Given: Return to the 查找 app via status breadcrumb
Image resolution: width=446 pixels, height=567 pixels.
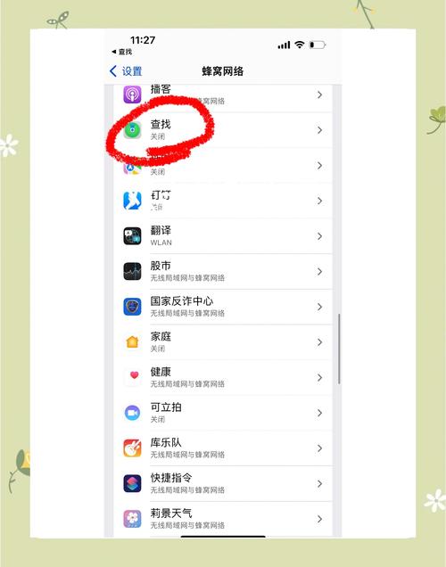Looking at the screenshot, I should (x=122, y=52).
